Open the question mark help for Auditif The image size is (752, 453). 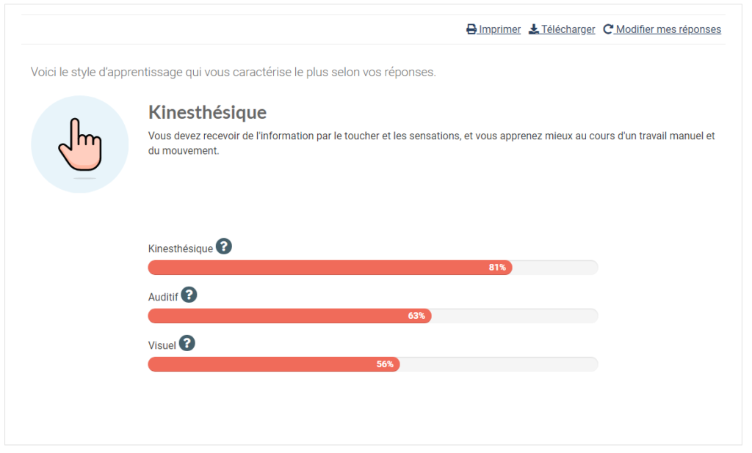189,295
